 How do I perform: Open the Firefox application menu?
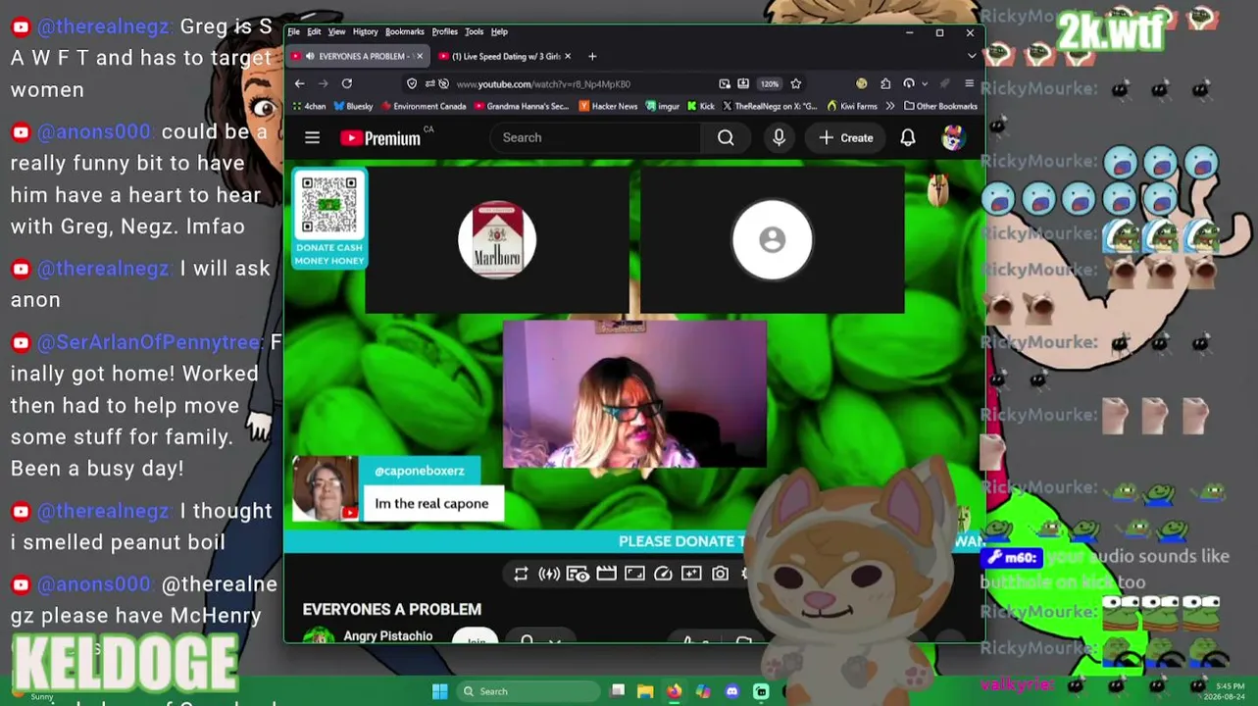(969, 83)
